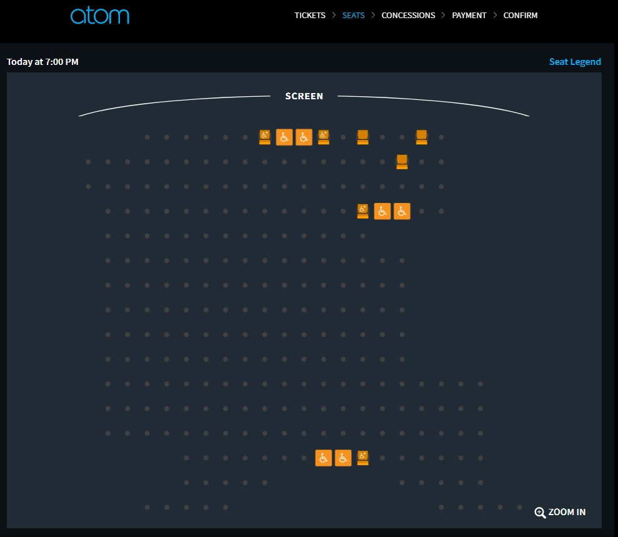Click the Zoom In magnifier button
Image resolution: width=618 pixels, height=537 pixels.
(560, 512)
